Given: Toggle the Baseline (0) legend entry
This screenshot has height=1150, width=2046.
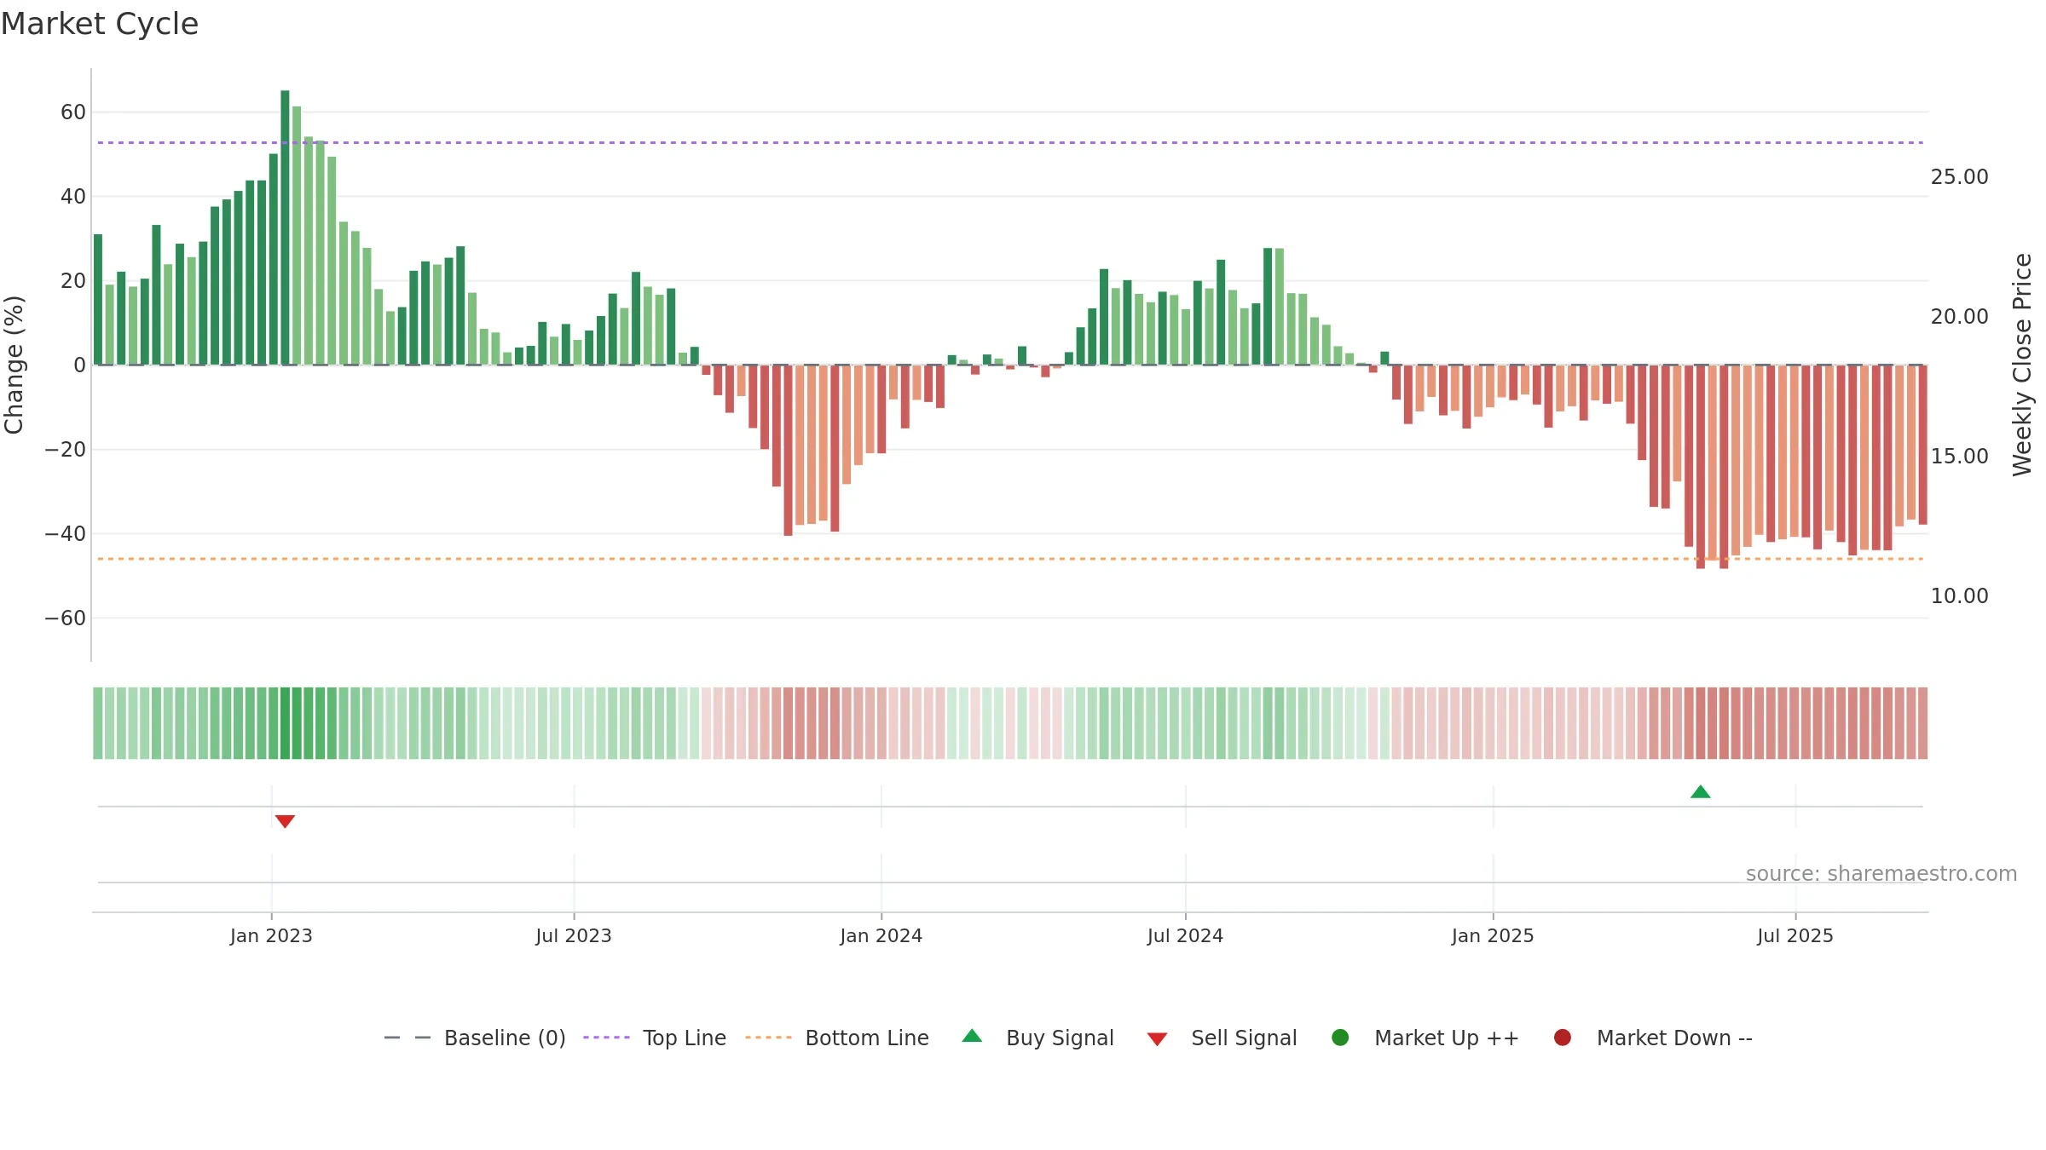Looking at the screenshot, I should 475,1038.
